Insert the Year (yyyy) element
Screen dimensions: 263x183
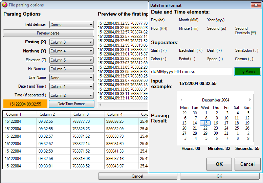[216, 20]
